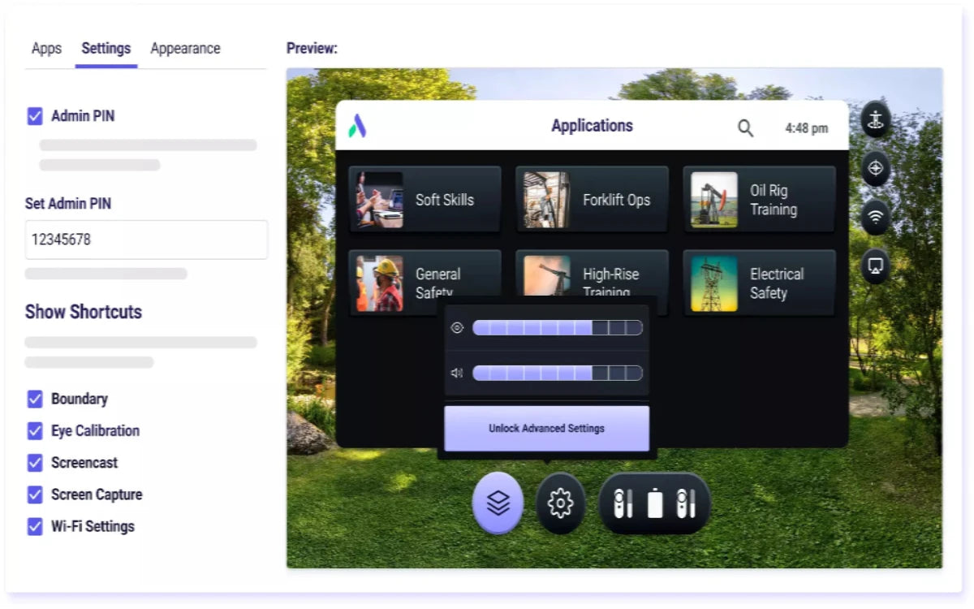Open the gear settings button
Image resolution: width=974 pixels, height=609 pixels.
(560, 503)
